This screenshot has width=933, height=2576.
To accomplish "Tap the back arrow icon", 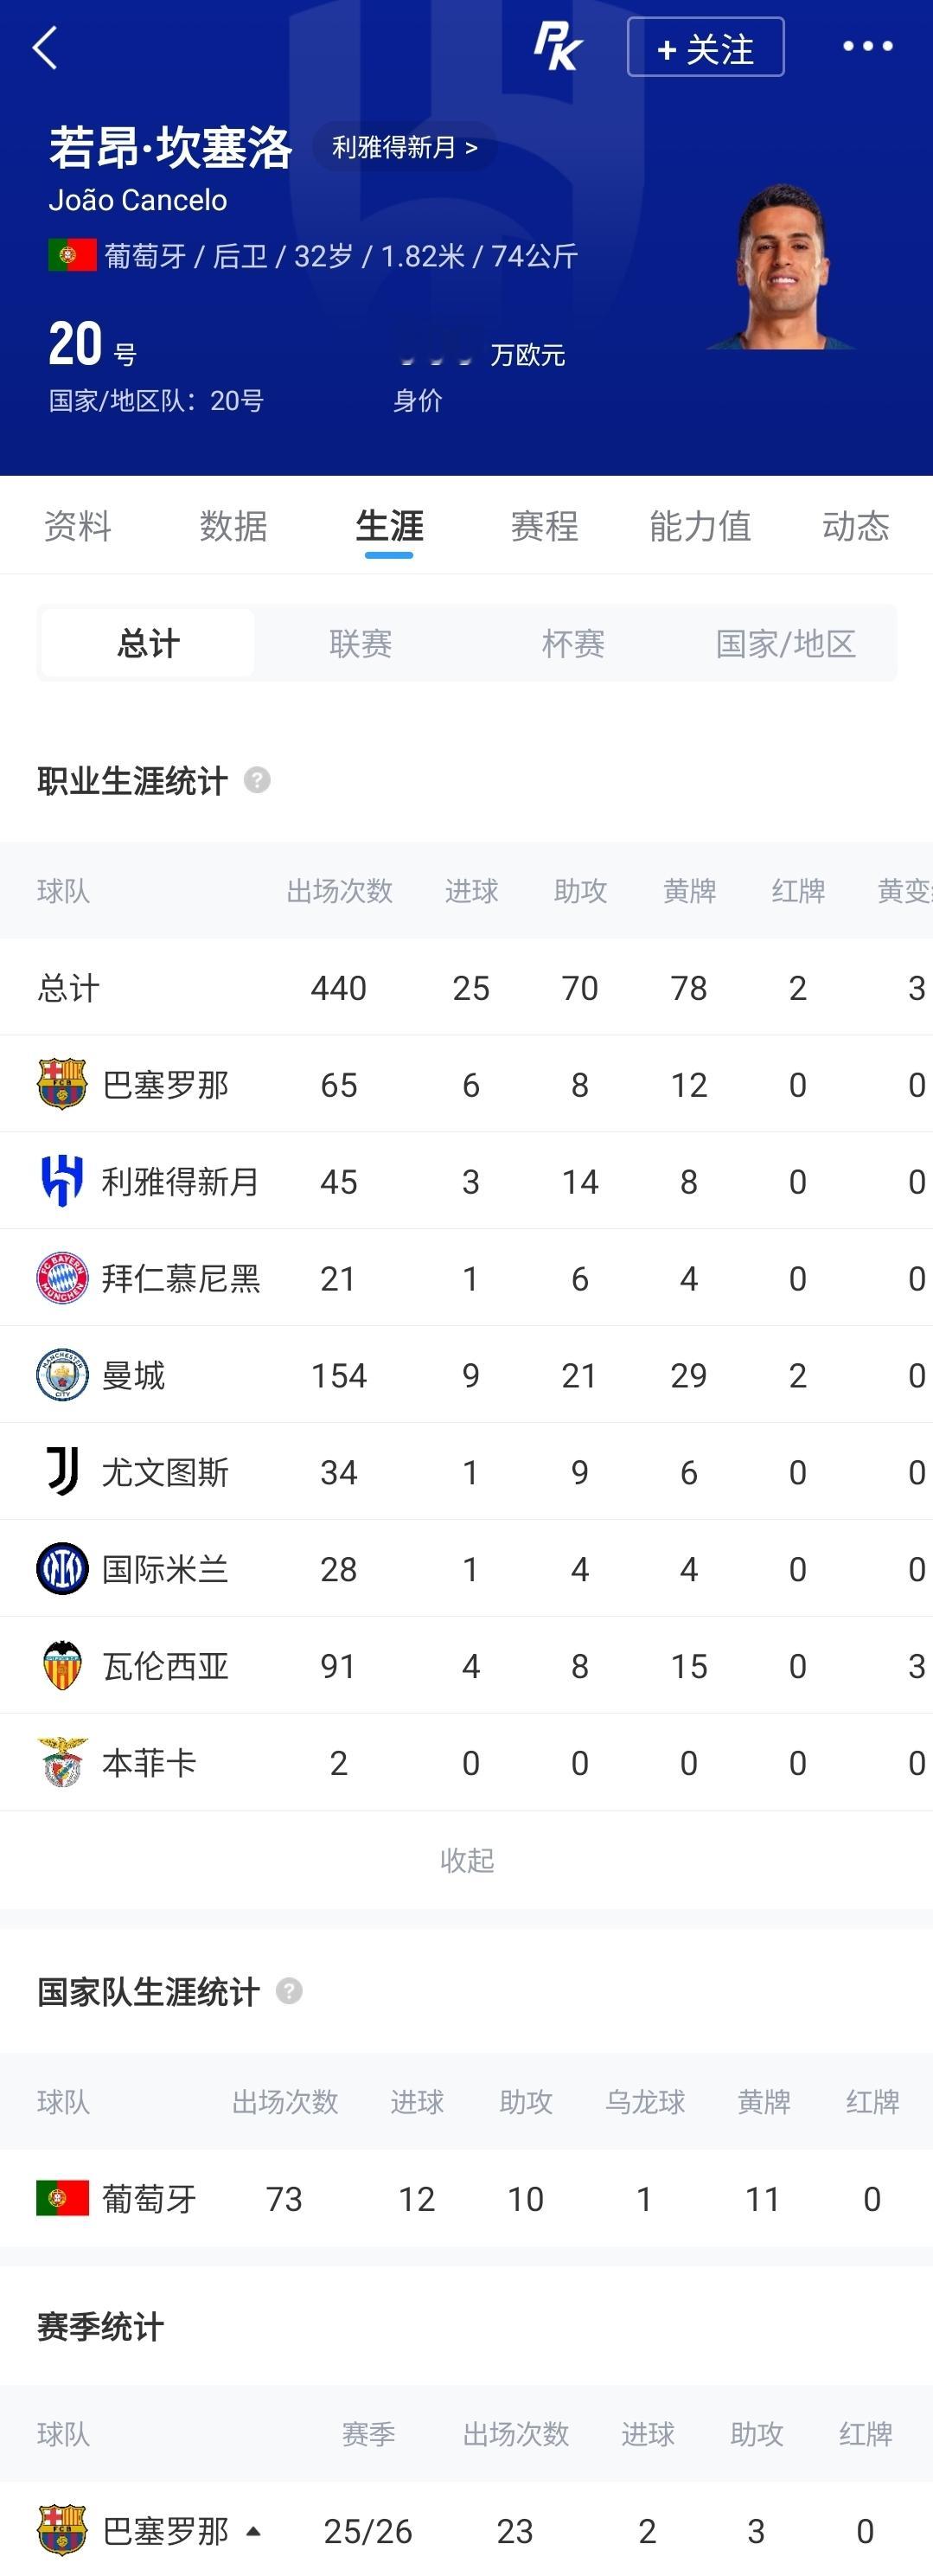I will [x=45, y=47].
